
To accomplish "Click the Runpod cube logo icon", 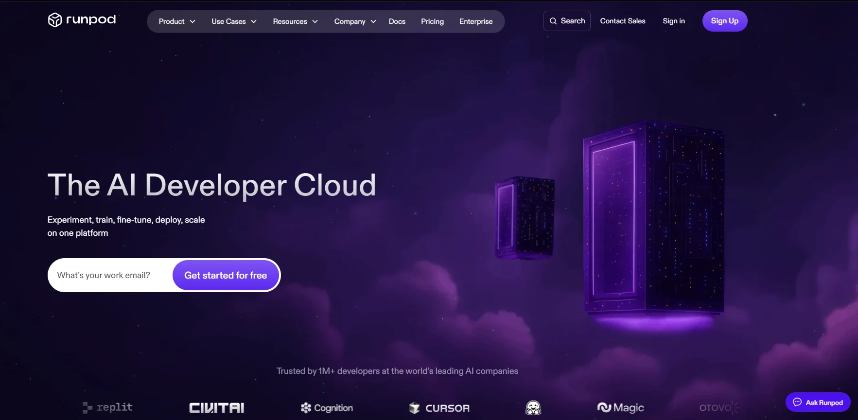I will (54, 20).
